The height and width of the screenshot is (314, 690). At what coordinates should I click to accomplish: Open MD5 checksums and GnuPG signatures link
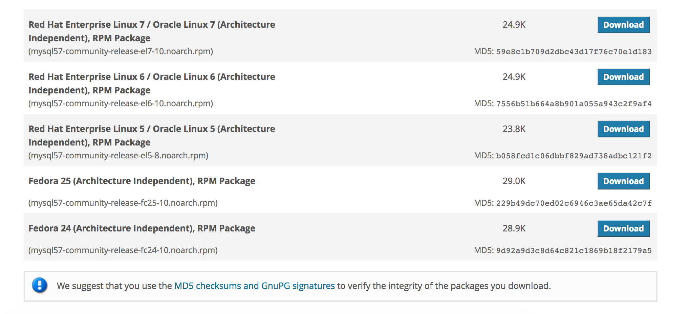point(254,286)
